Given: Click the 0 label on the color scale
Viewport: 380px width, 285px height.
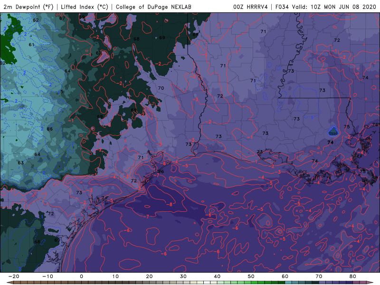Looking at the screenshot, I should pyautogui.click(x=81, y=276).
